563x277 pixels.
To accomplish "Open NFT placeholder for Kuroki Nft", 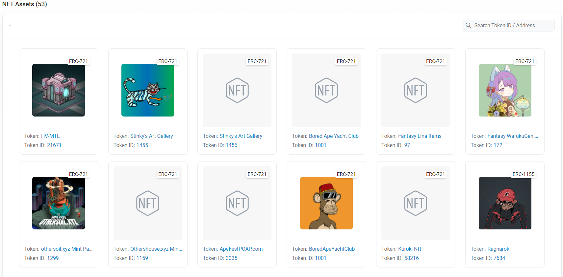I will (416, 203).
